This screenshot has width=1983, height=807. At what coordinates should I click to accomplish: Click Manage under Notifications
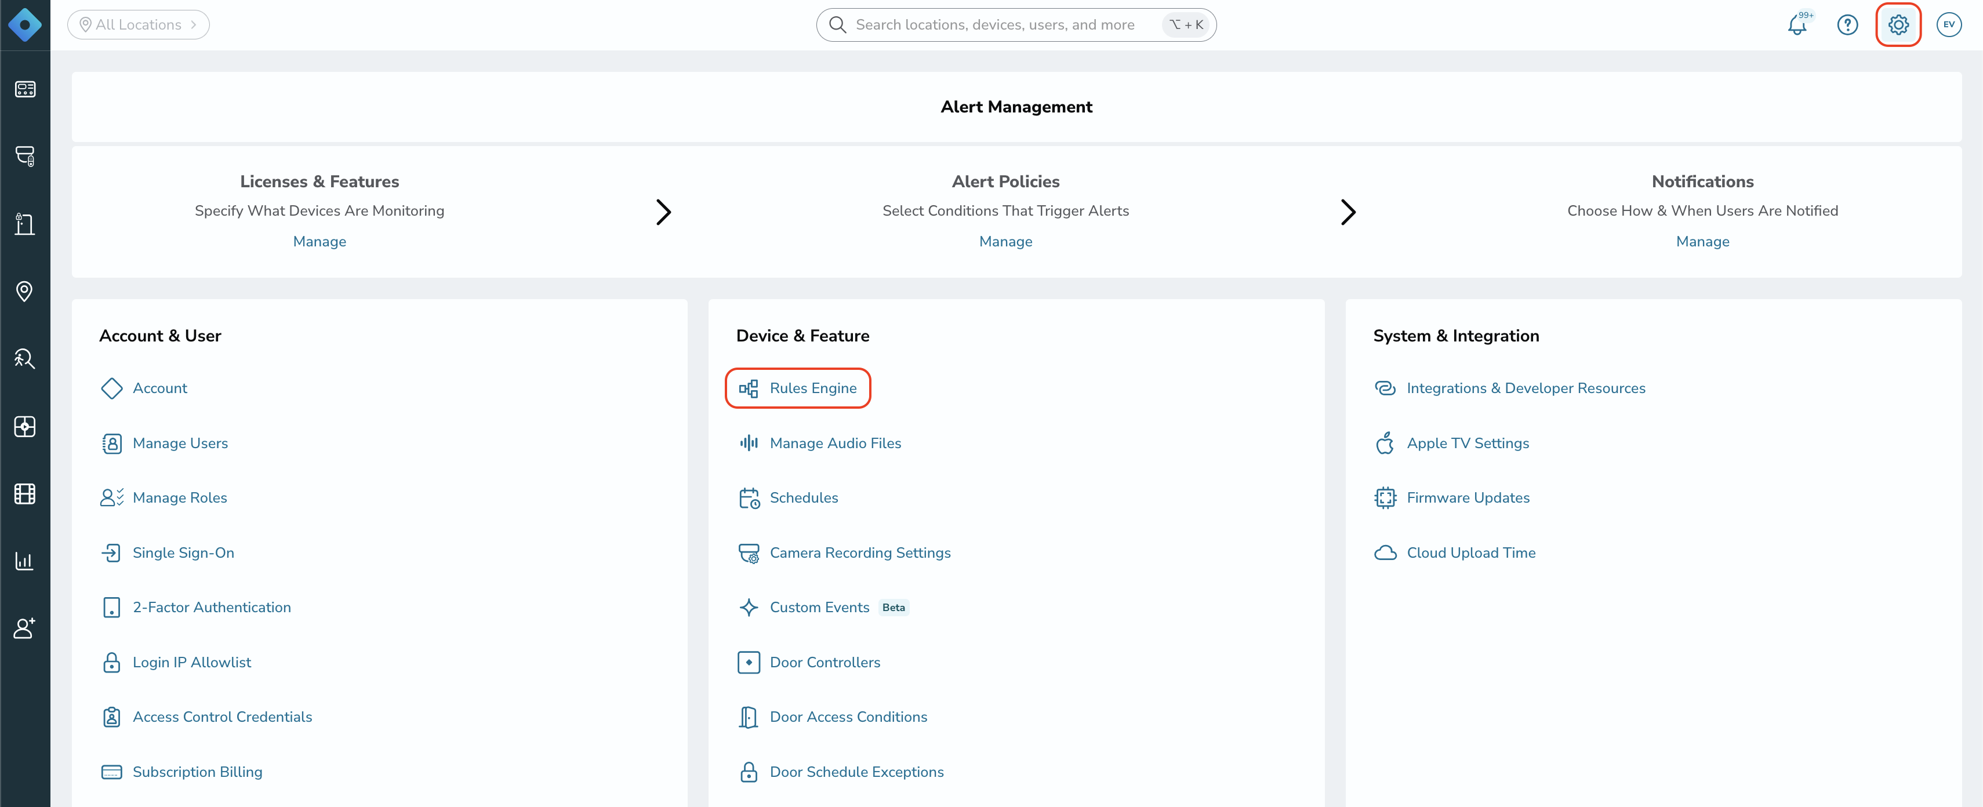tap(1702, 241)
